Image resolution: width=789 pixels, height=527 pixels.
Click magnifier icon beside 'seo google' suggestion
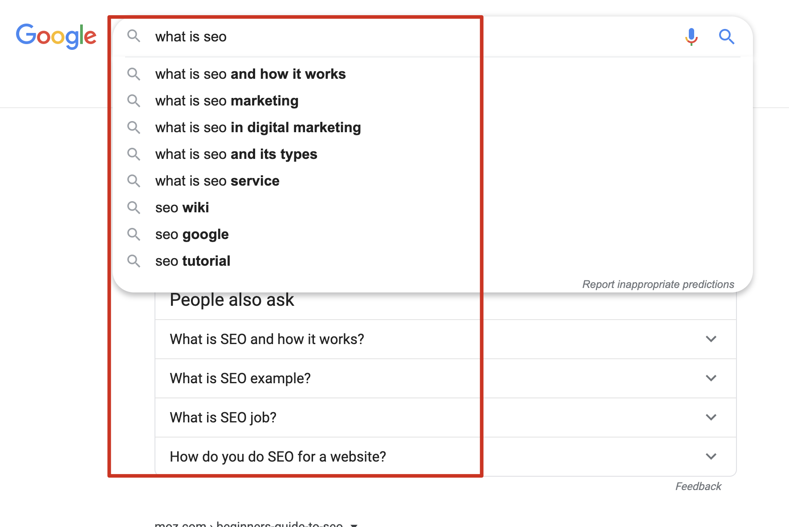(x=134, y=234)
